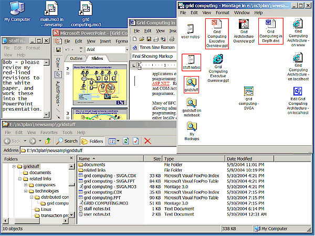Click scroll down arrow in staff notes window
Screen dimensions: 315x236
tap(46, 115)
